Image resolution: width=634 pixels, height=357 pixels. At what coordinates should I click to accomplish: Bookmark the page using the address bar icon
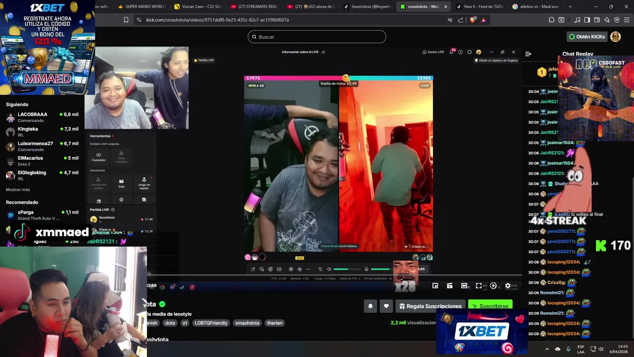pos(126,20)
